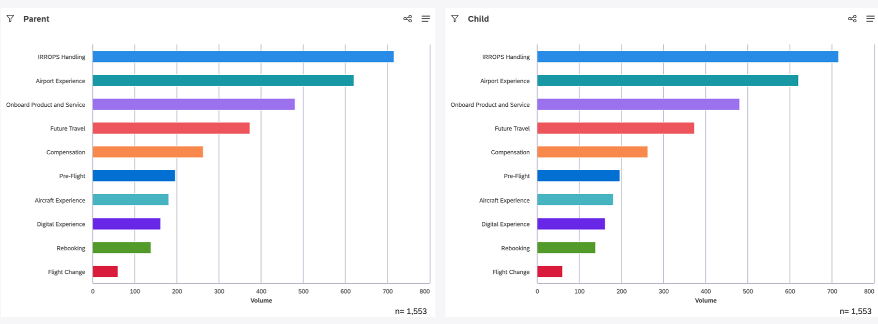Click the Volume axis label on the Parent chart
This screenshot has height=324, width=878.
pyautogui.click(x=261, y=300)
